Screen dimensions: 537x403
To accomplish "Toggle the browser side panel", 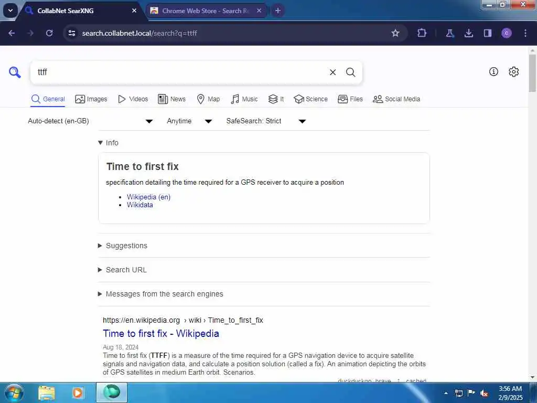I will point(488,33).
